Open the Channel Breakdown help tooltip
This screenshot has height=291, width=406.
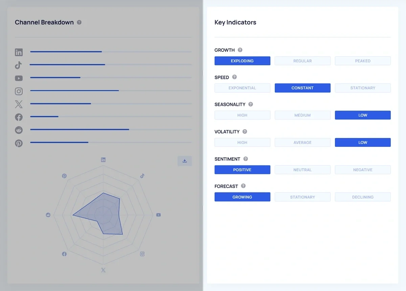point(79,22)
